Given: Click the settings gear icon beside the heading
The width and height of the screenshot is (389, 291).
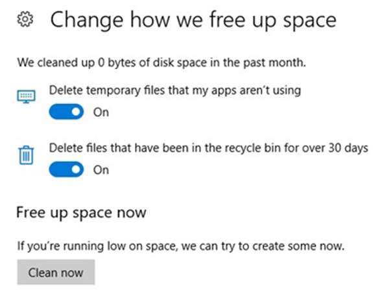Looking at the screenshot, I should coord(25,21).
